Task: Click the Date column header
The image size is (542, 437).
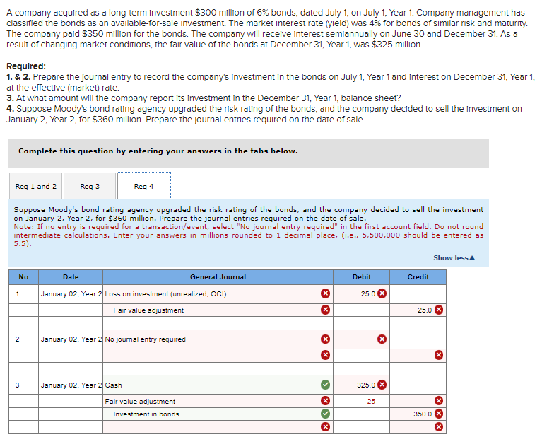Action: pyautogui.click(x=71, y=276)
